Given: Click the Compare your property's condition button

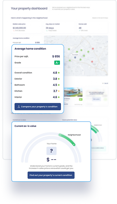Looking at the screenshot, I should coord(38,107).
